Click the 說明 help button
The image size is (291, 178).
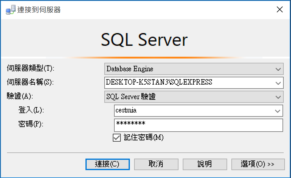point(205,164)
